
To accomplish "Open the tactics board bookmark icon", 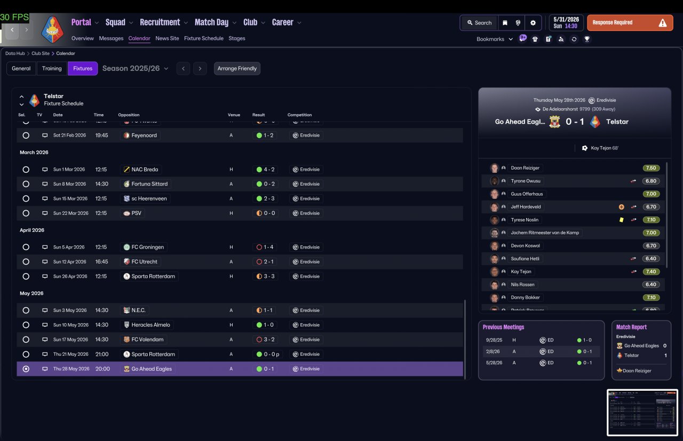I will [x=548, y=39].
